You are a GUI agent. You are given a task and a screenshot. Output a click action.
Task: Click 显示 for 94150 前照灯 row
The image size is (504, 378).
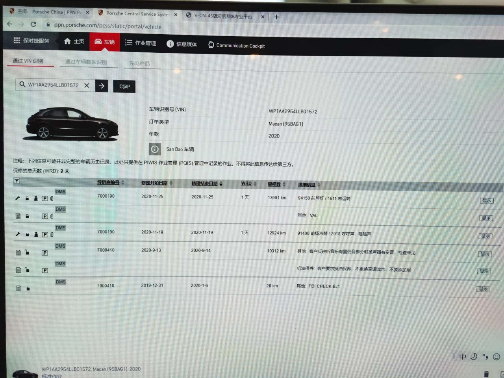click(x=487, y=200)
